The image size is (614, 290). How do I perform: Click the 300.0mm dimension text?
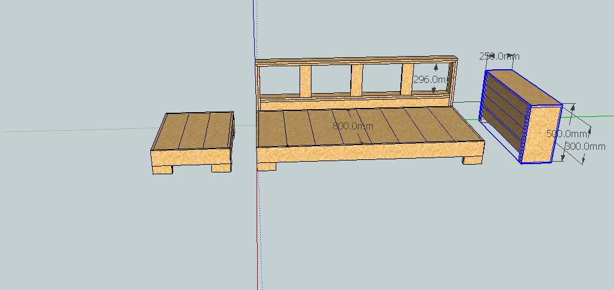point(585,146)
